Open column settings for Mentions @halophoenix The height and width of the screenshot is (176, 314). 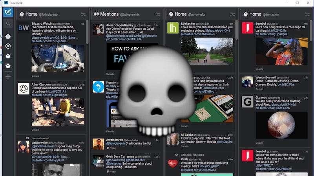point(158,14)
